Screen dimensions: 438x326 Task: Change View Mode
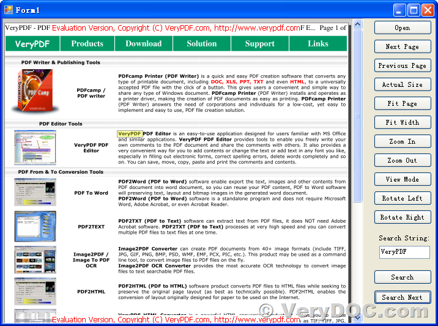[403, 179]
